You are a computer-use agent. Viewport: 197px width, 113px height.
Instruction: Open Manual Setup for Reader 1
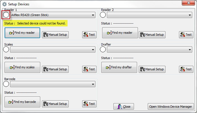pos(55,35)
